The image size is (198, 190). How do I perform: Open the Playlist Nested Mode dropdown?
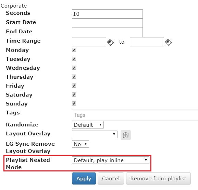coord(111,160)
